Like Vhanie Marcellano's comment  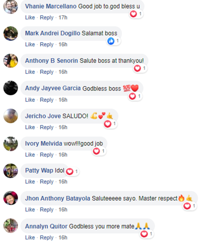30,18
